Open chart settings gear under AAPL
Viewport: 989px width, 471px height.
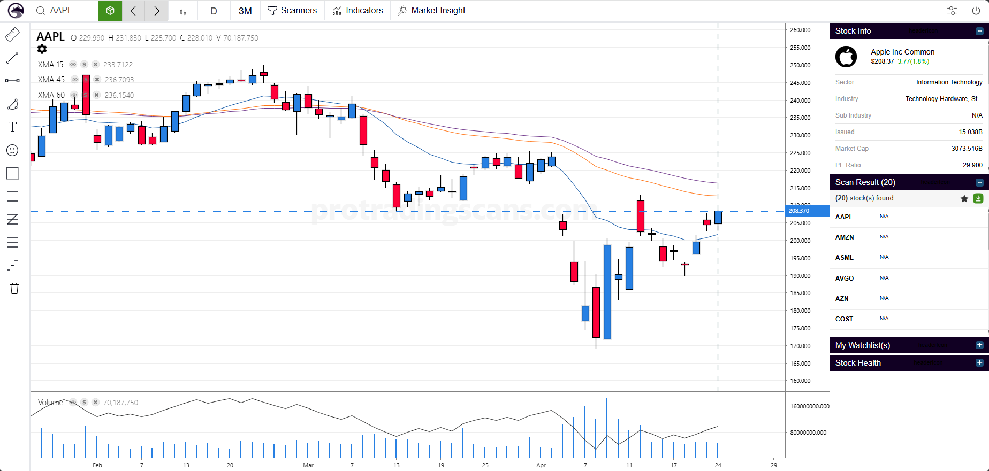click(x=42, y=49)
